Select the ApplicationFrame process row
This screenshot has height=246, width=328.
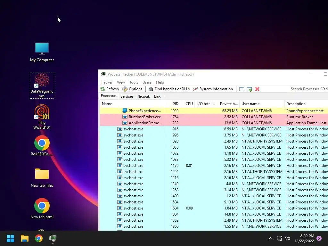214,123
